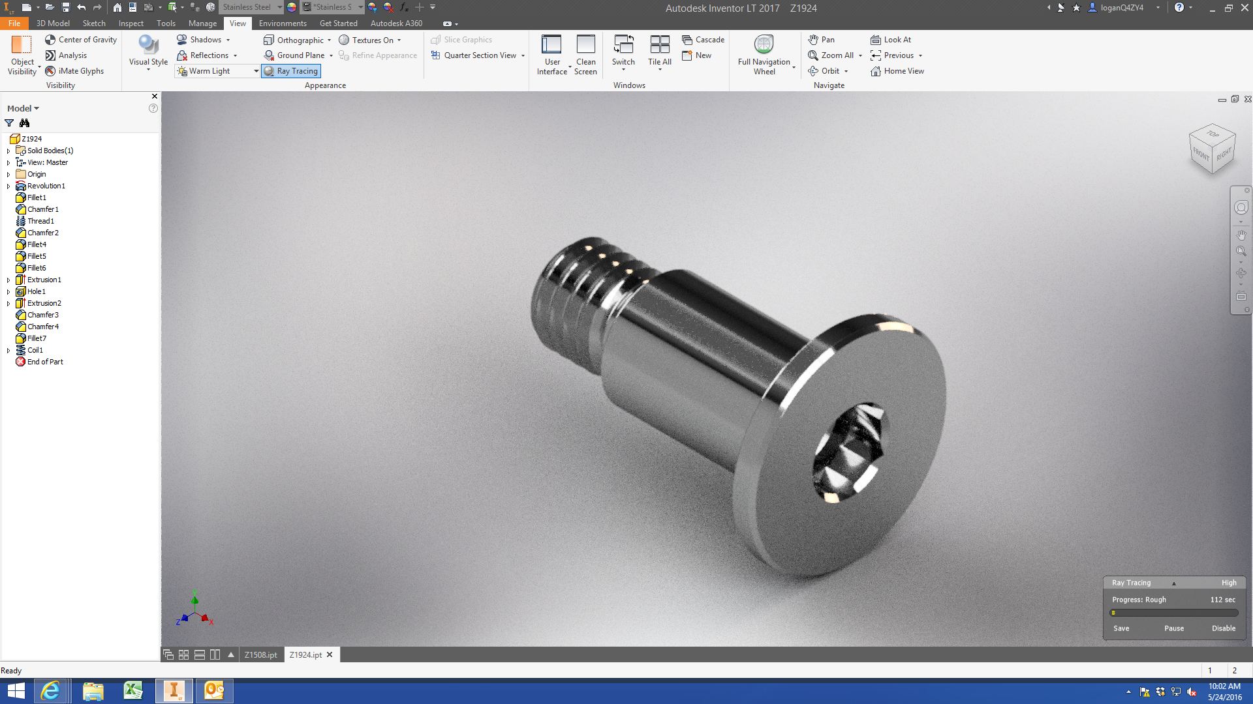Viewport: 1253px width, 704px height.
Task: Select Thread1 in the model tree
Action: (40, 222)
